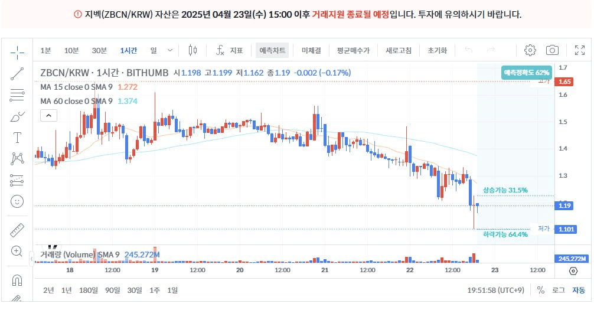594x310 pixels.
Task: Switch to the 30분 interval
Action: point(99,50)
